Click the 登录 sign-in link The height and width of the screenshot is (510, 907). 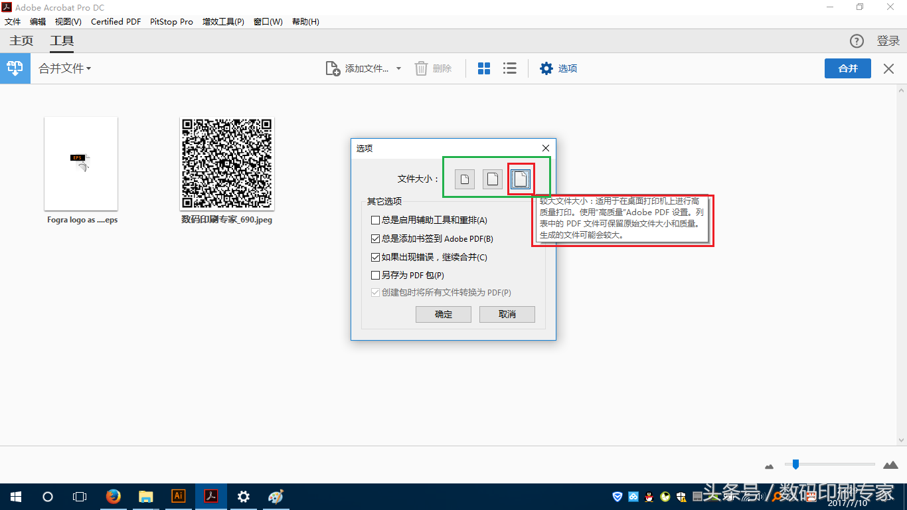point(888,41)
